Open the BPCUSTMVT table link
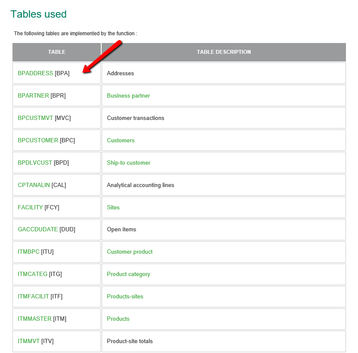This screenshot has width=358, height=353. tap(35, 118)
